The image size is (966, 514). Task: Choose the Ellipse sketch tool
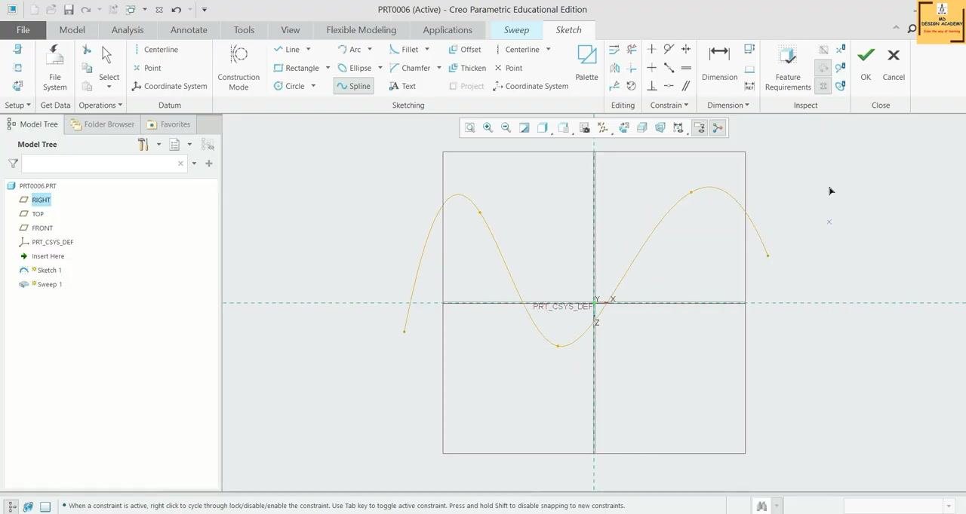point(354,68)
